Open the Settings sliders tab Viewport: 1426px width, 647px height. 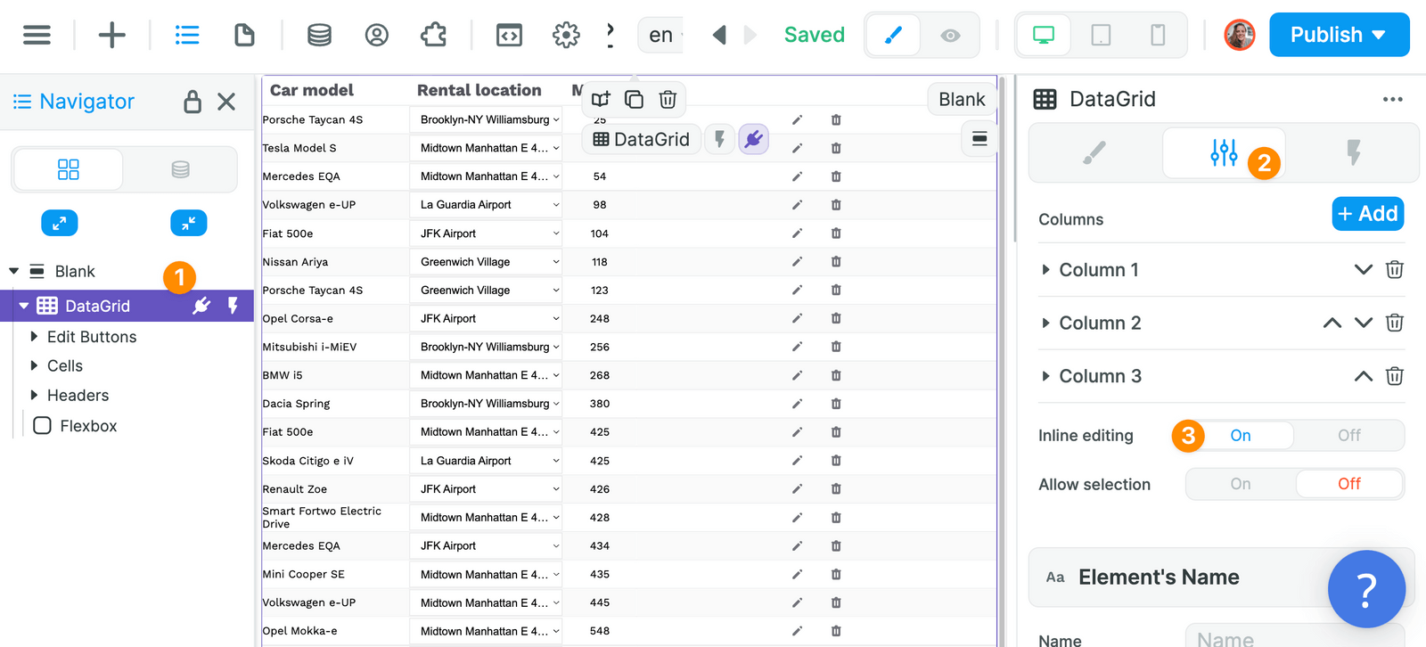1224,153
